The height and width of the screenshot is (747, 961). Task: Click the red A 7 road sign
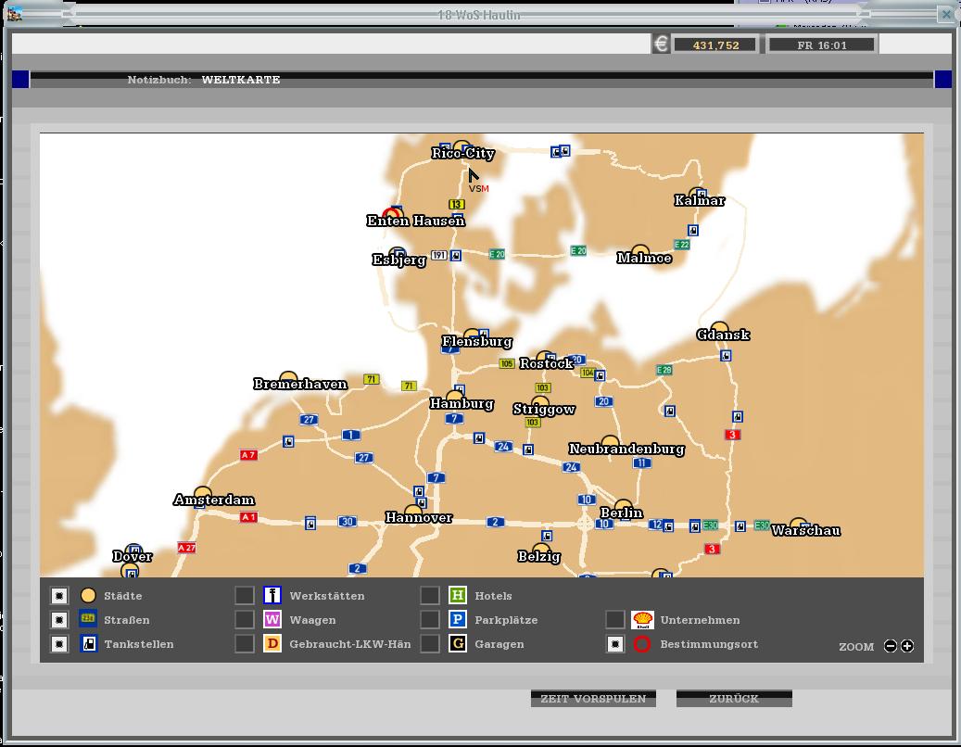point(248,455)
